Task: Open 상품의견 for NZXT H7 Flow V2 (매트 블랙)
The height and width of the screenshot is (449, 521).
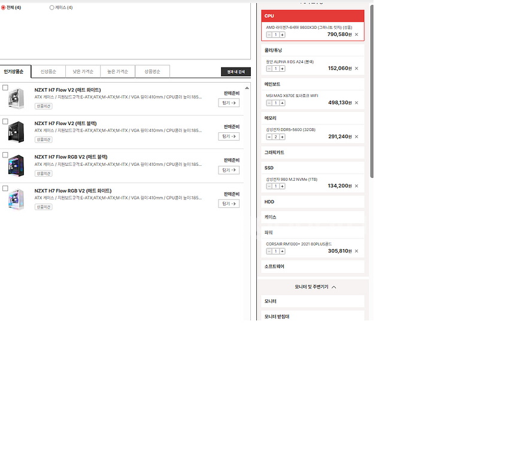Action: click(44, 139)
